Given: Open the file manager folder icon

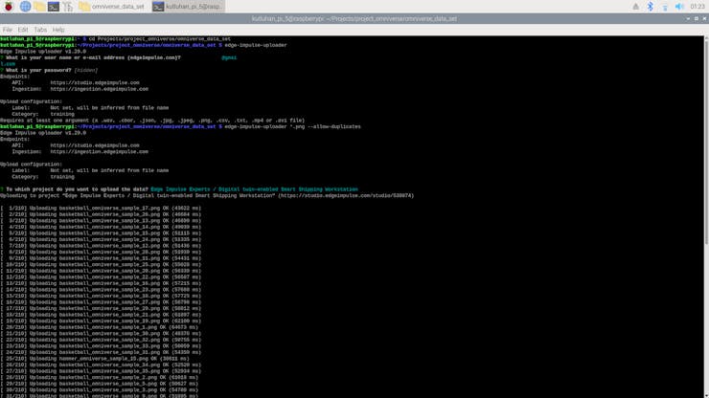Looking at the screenshot, I should pyautogui.click(x=39, y=7).
